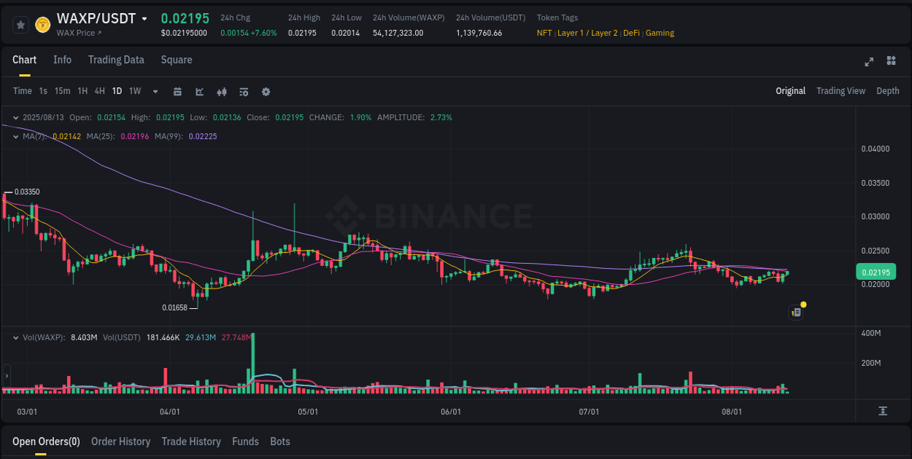The image size is (912, 459).
Task: Collapse the OHLC info row
Action: coord(15,117)
